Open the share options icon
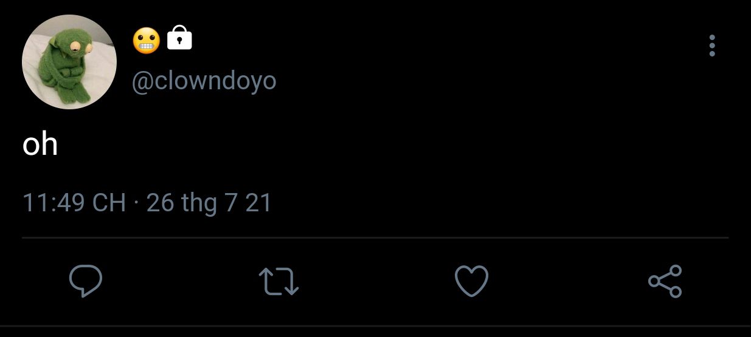The image size is (751, 337). [665, 281]
